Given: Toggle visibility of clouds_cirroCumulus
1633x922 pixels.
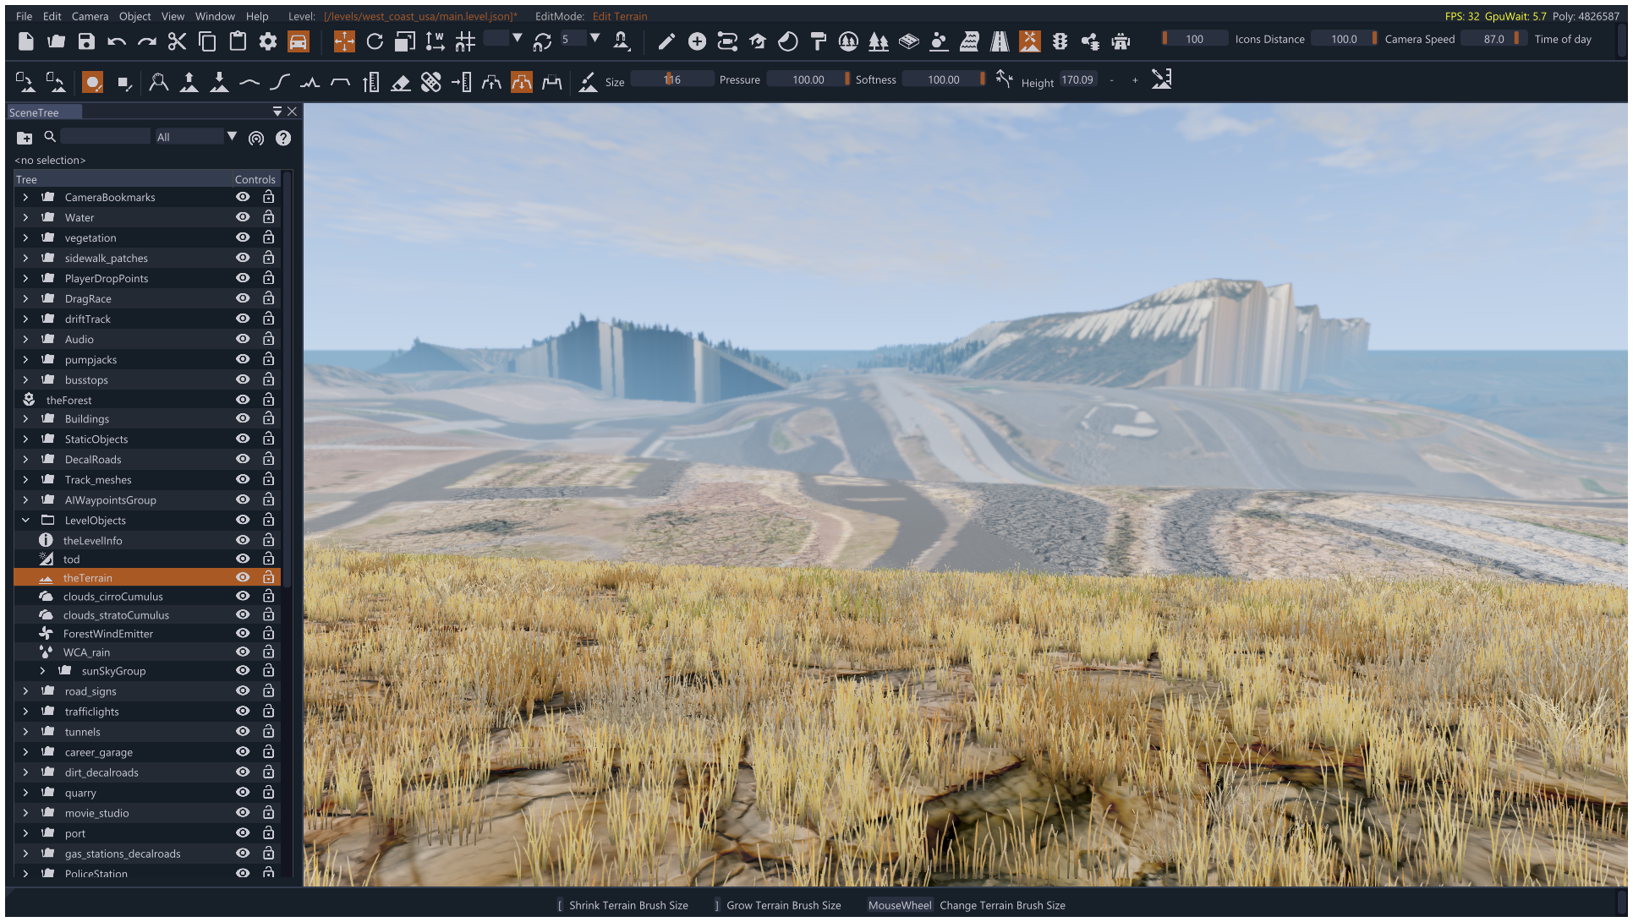Looking at the screenshot, I should pyautogui.click(x=243, y=596).
